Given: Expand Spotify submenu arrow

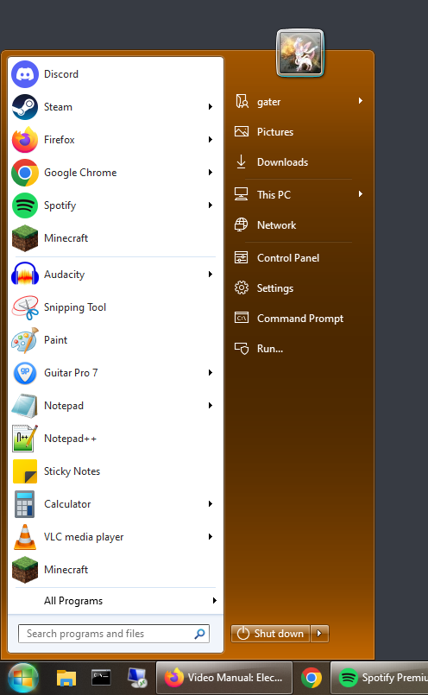Looking at the screenshot, I should pyautogui.click(x=211, y=205).
